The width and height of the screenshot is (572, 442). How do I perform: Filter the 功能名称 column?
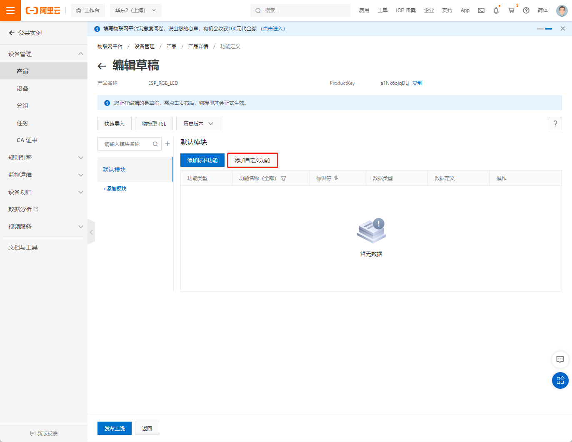284,178
